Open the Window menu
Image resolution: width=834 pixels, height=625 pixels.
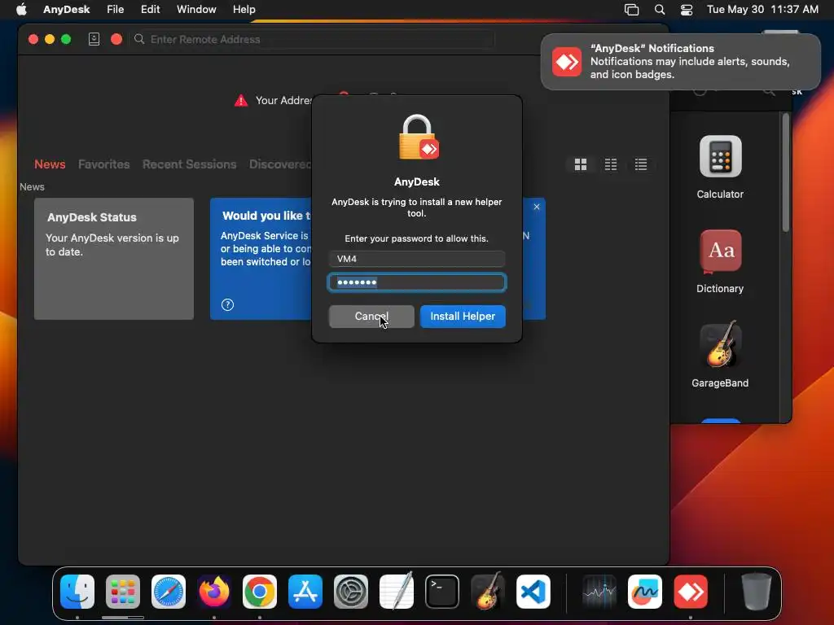196,10
